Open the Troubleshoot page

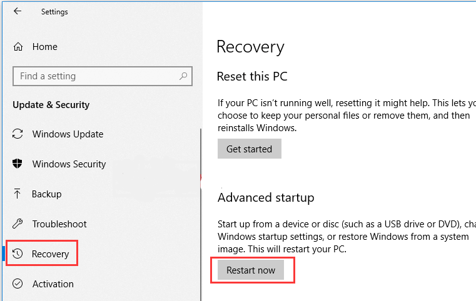point(59,224)
